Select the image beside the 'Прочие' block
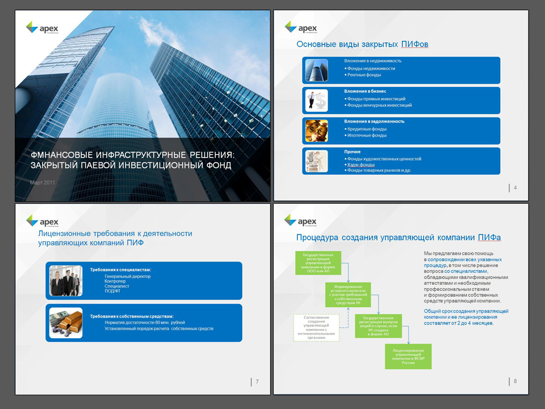 316,161
